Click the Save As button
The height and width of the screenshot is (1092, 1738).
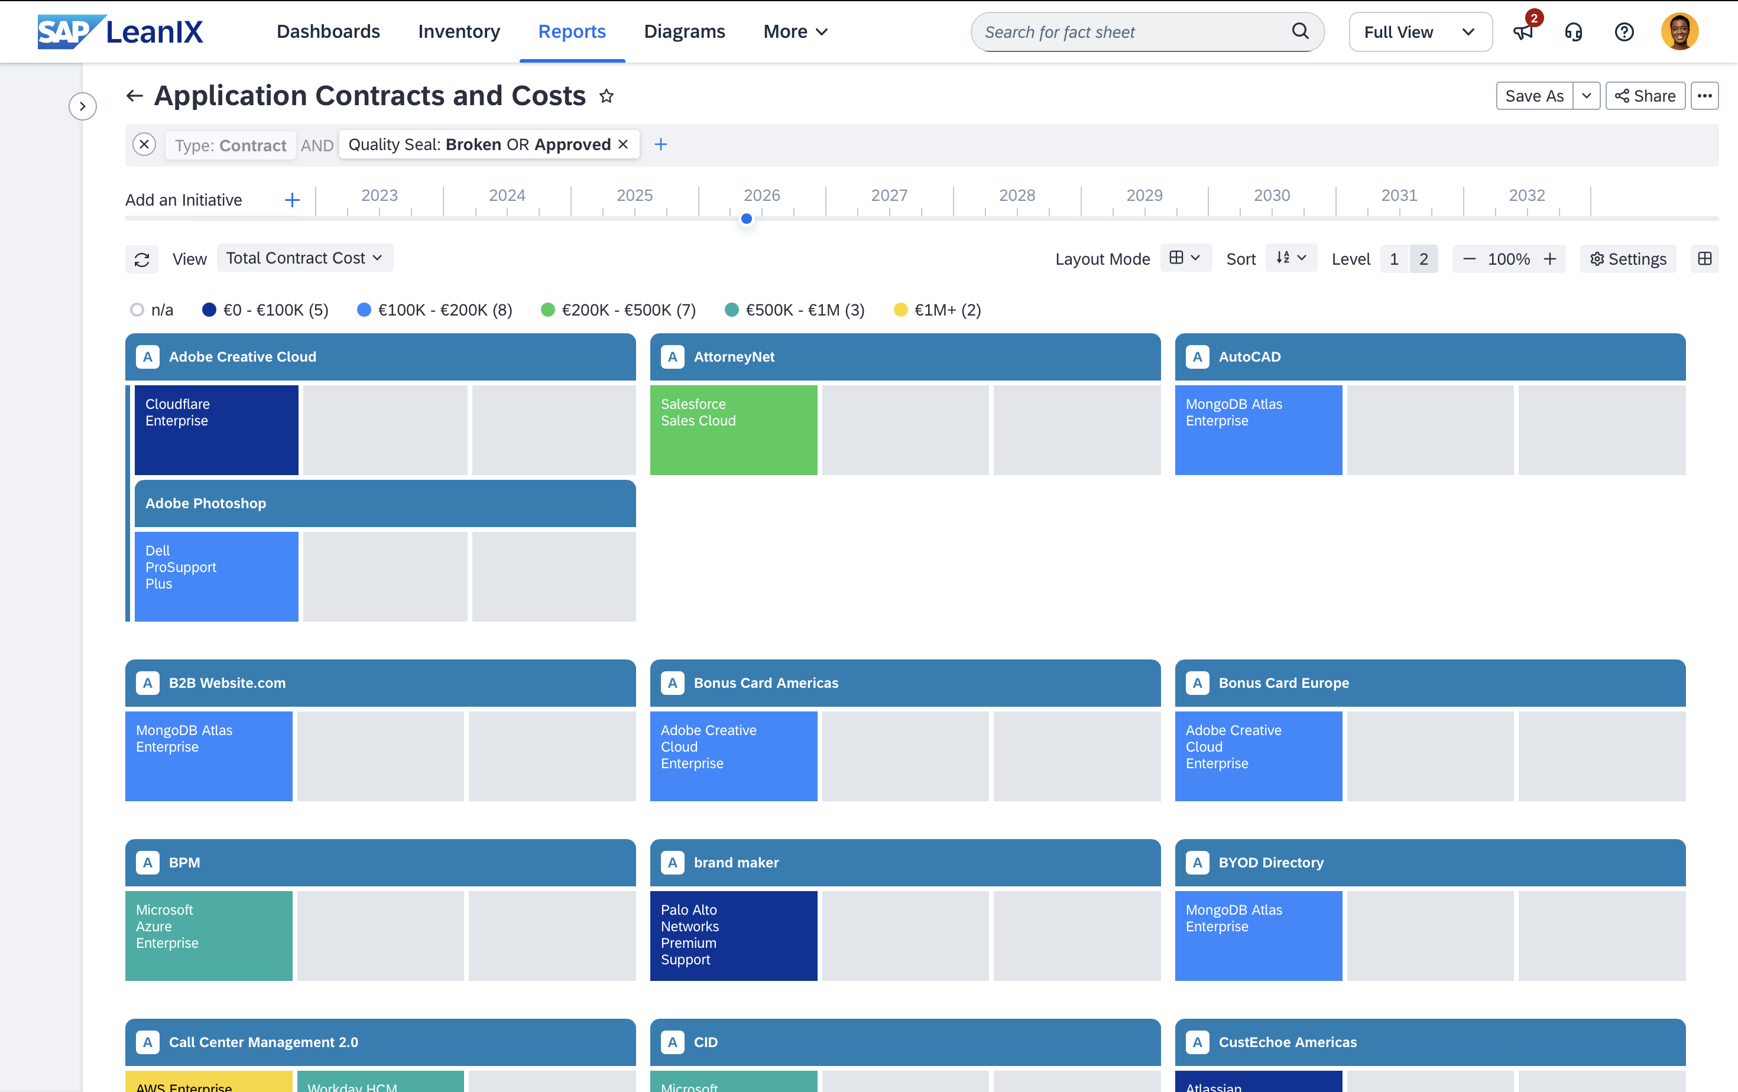[x=1535, y=96]
